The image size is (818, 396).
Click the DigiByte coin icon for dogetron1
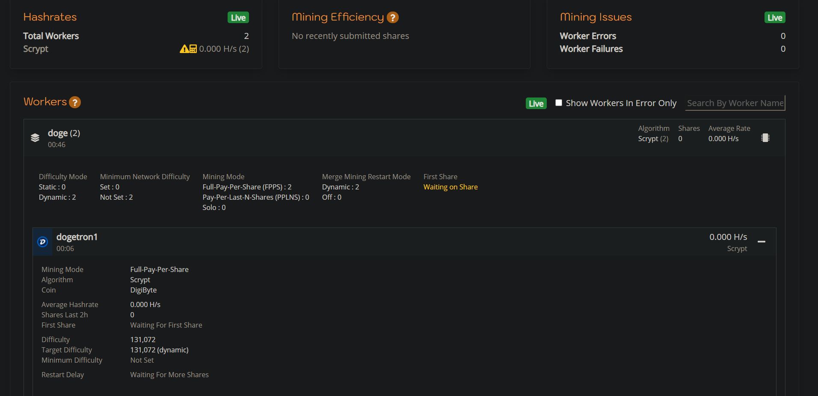coord(42,242)
